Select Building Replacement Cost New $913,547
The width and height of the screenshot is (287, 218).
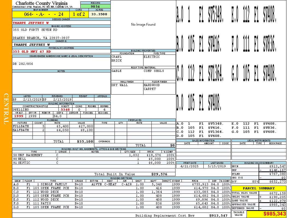point(218,216)
